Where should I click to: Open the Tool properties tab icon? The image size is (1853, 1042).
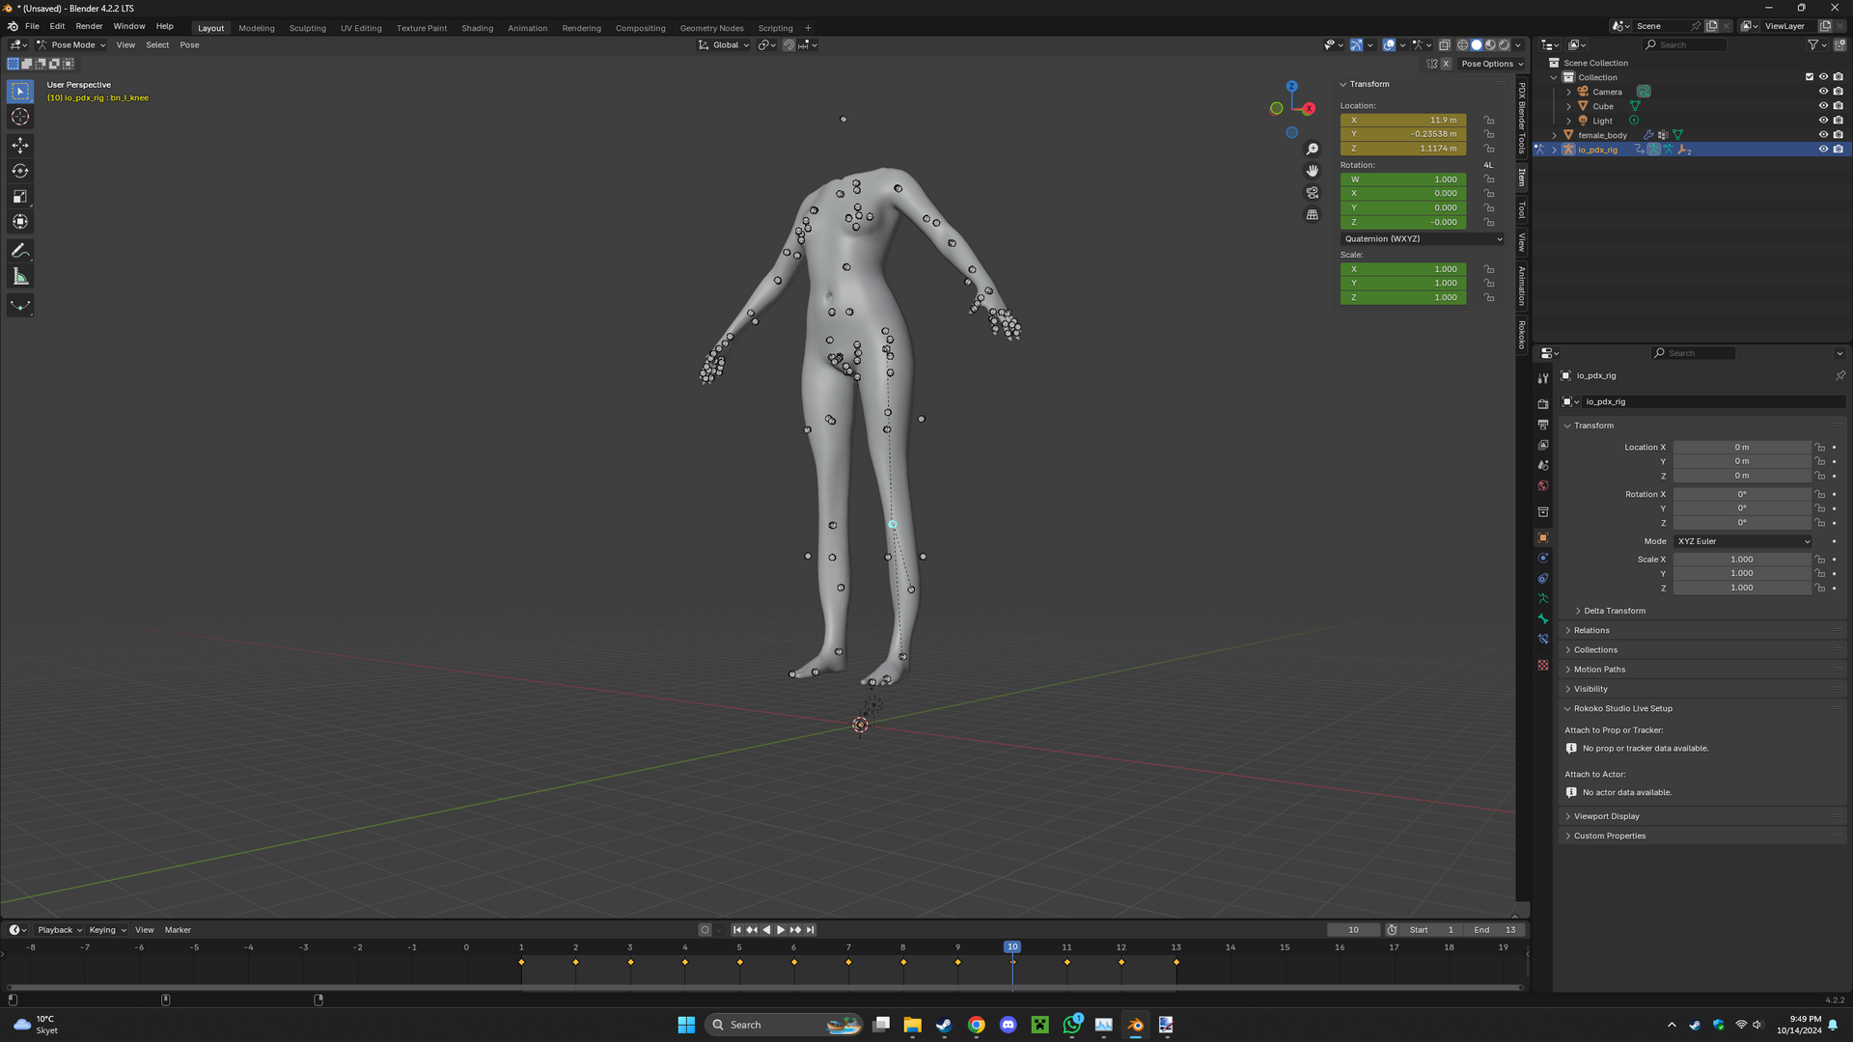1543,378
